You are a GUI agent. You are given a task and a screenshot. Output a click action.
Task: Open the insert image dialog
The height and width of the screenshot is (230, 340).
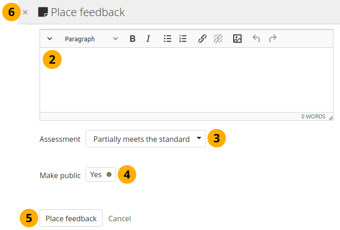[237, 39]
